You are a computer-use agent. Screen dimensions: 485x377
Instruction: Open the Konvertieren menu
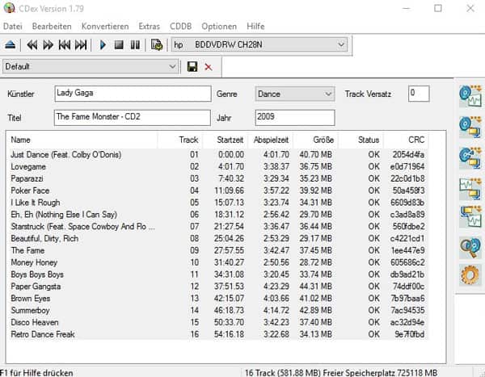[105, 27]
